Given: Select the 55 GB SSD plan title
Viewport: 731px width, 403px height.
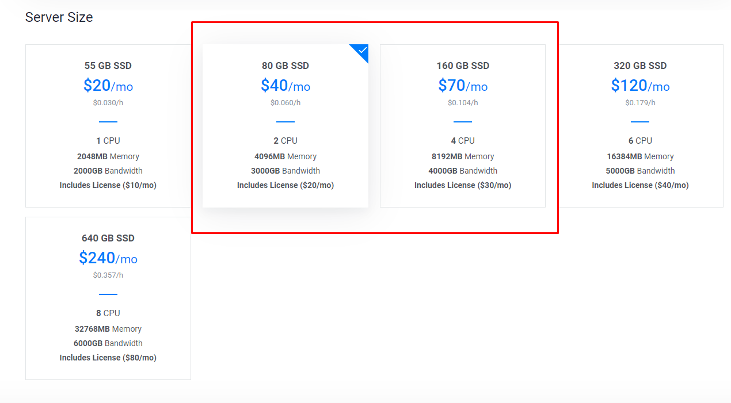Looking at the screenshot, I should 108,66.
